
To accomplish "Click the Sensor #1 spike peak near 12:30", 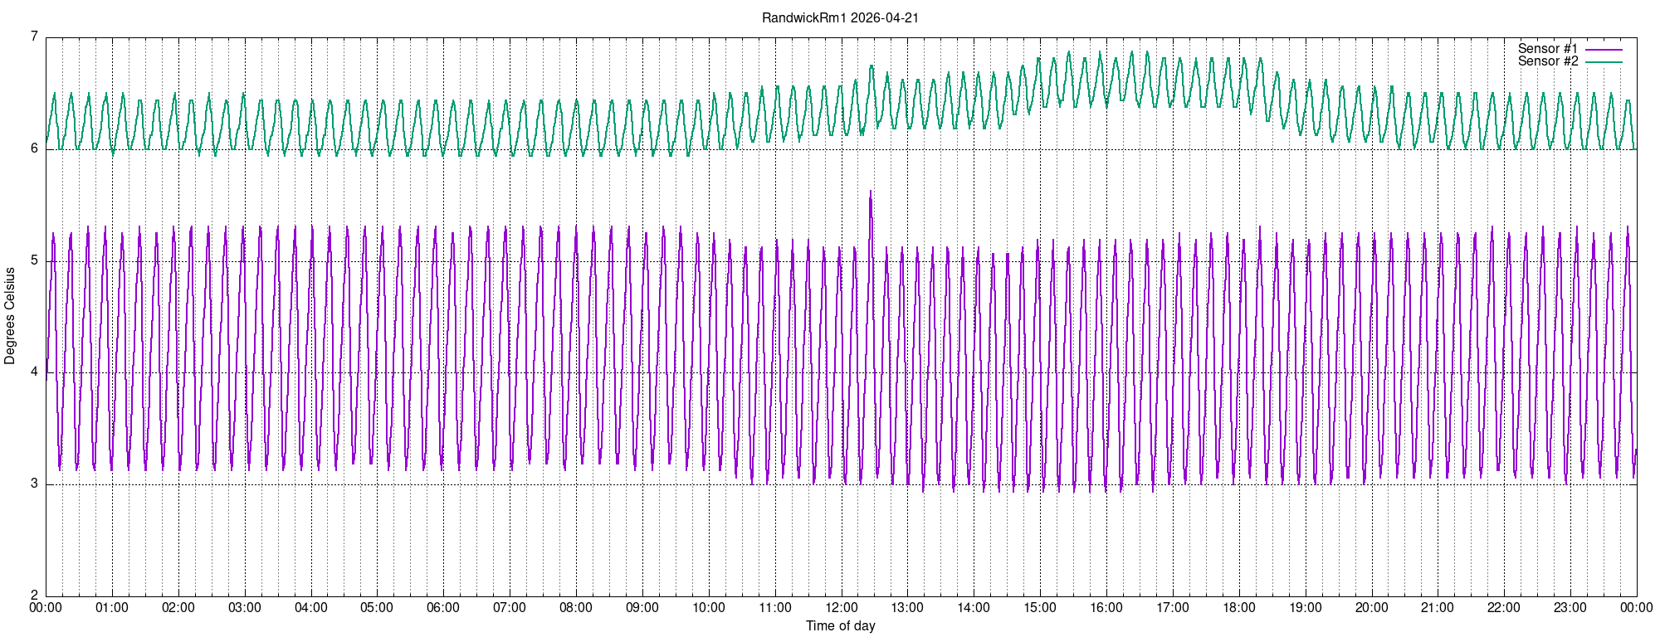I will click(870, 192).
